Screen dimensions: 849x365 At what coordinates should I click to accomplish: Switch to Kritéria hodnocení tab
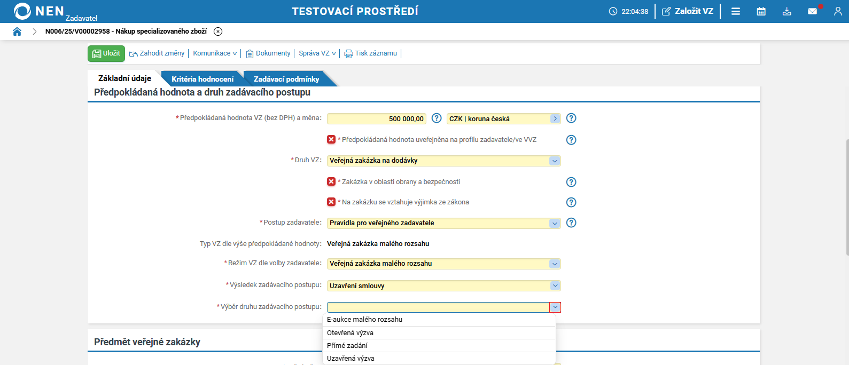[x=202, y=79]
